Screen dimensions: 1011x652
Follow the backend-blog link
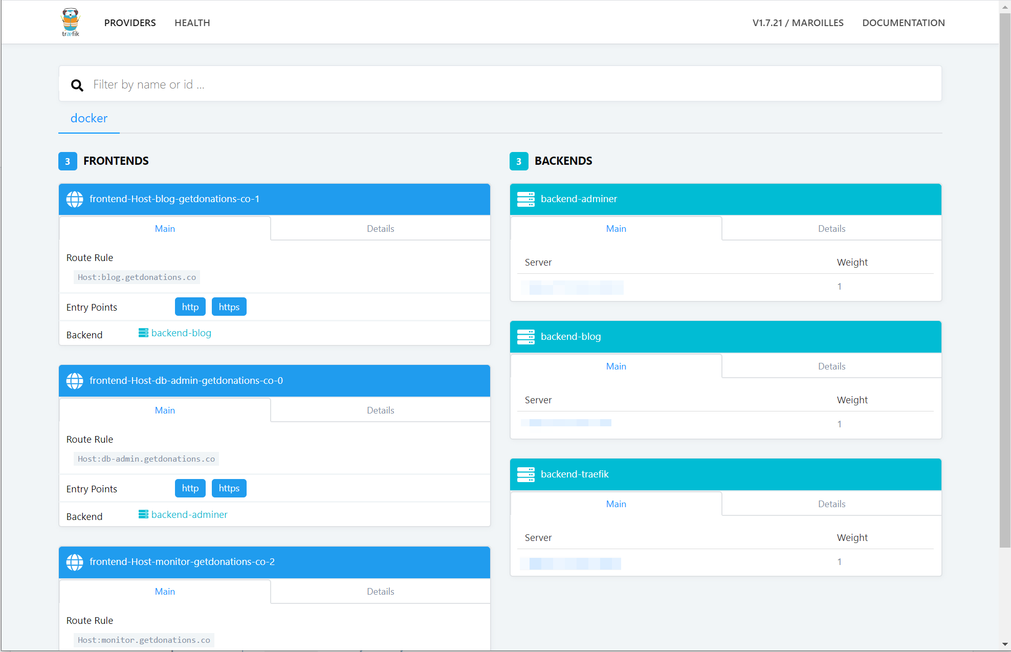coord(181,333)
